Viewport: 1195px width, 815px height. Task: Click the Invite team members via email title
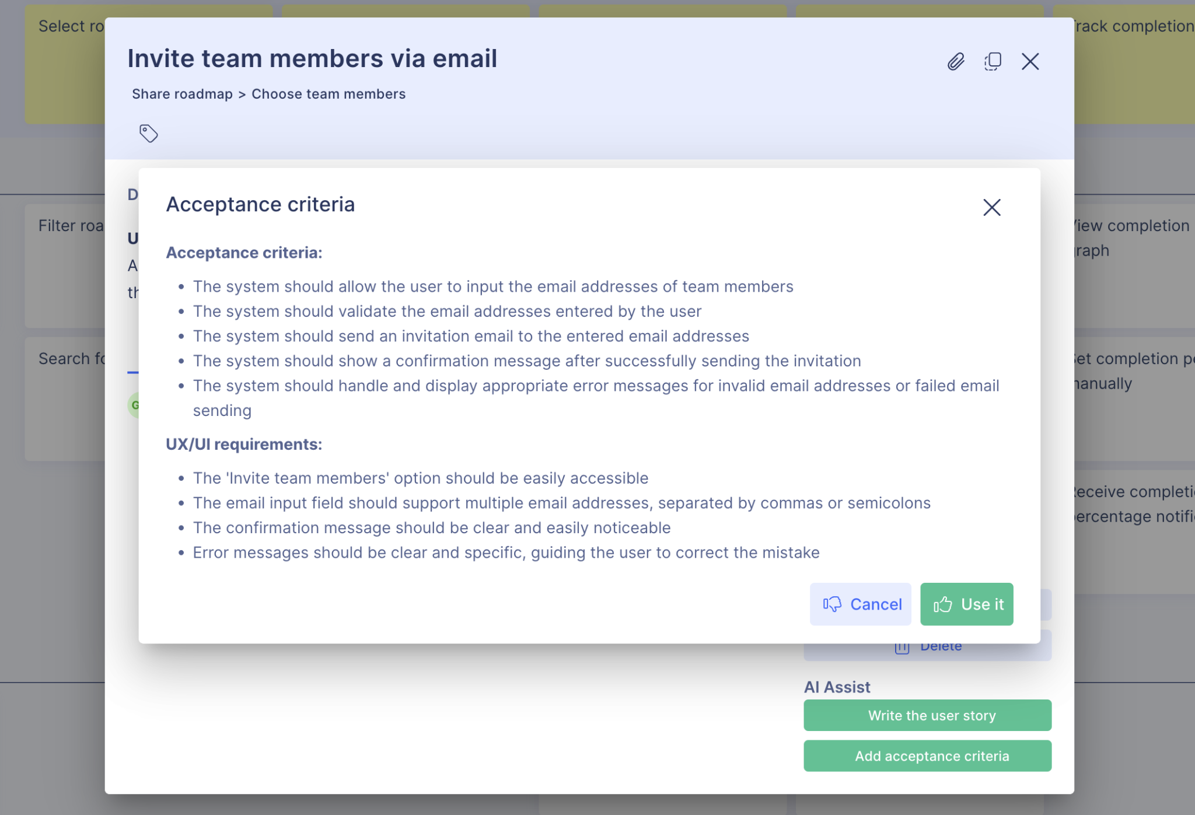click(312, 58)
